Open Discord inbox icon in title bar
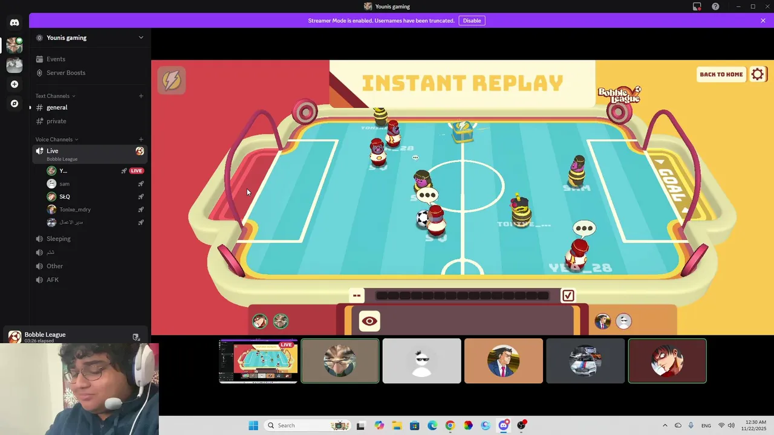Image resolution: width=774 pixels, height=435 pixels. [697, 7]
